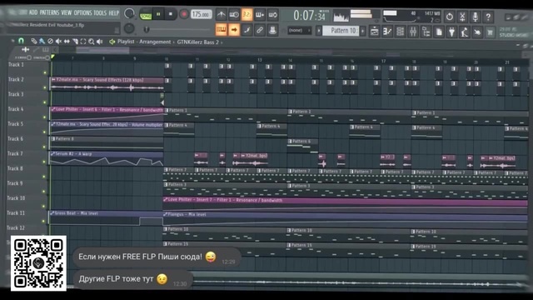Select the Slice tool in Playlist
Viewport: 533px width, 300px height.
pyautogui.click(x=75, y=42)
